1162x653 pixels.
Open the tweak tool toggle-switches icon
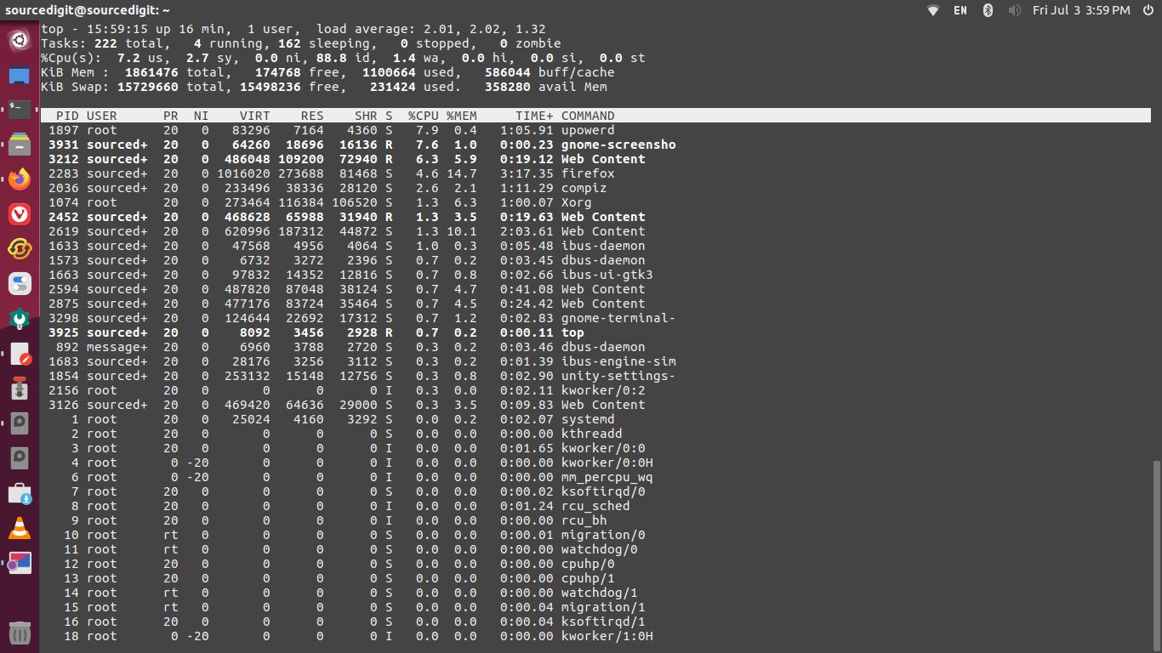coord(20,284)
